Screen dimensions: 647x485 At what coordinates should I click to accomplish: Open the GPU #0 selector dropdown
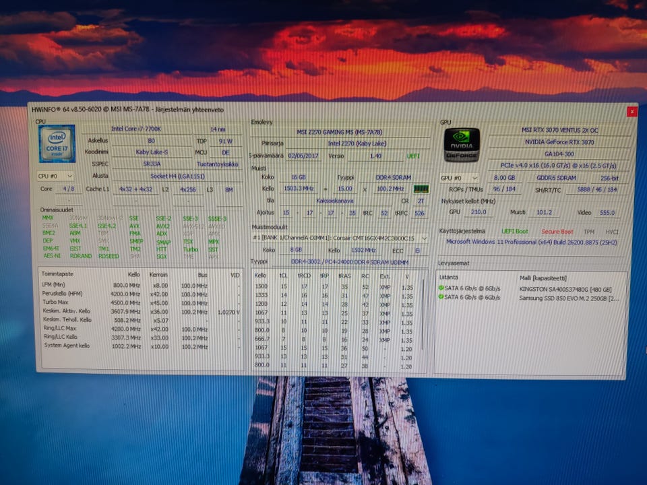[459, 178]
